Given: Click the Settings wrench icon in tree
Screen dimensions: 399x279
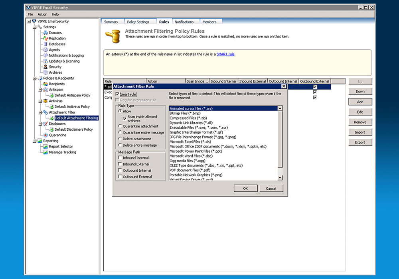Looking at the screenshot, I should 40,27.
